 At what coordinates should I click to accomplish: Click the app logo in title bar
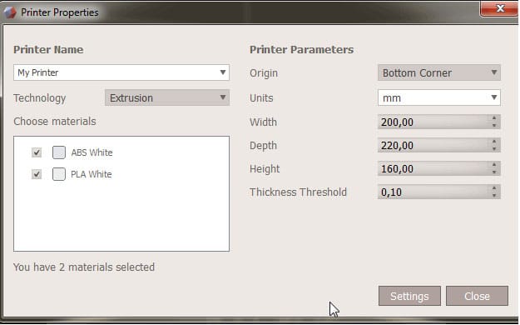tap(10, 12)
